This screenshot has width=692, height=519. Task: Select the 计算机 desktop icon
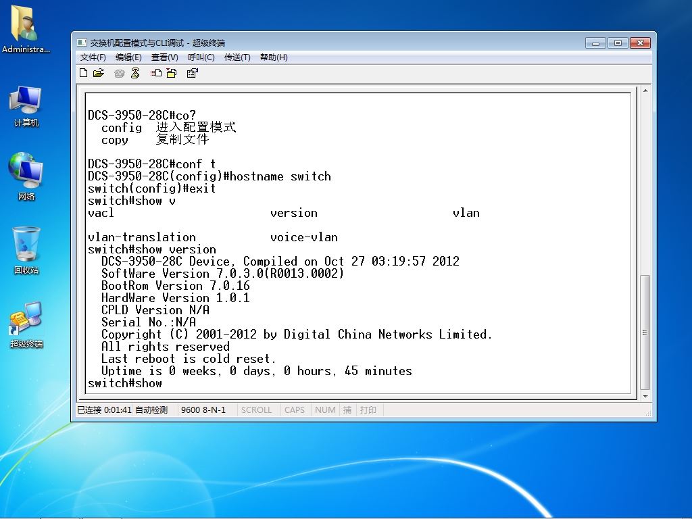[26, 106]
